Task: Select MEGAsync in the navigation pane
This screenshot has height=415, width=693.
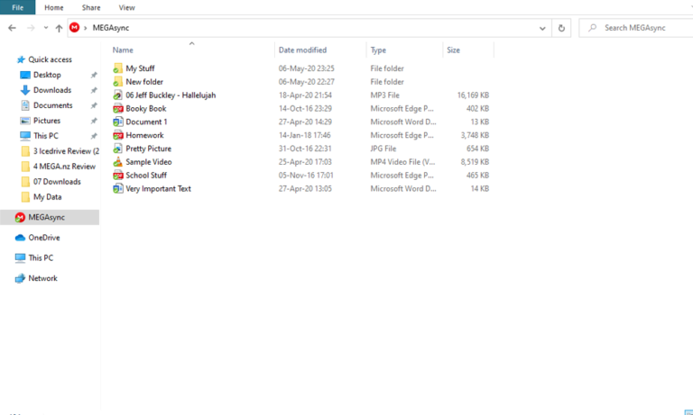Action: coord(46,217)
